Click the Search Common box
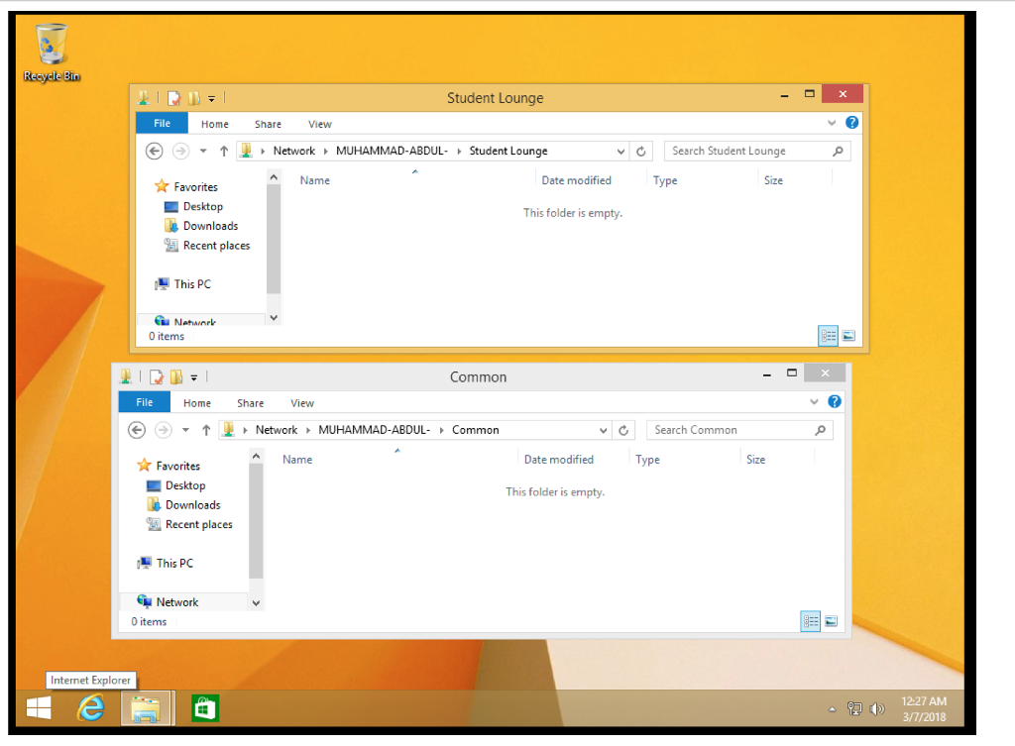The image size is (1015, 746). (x=739, y=430)
